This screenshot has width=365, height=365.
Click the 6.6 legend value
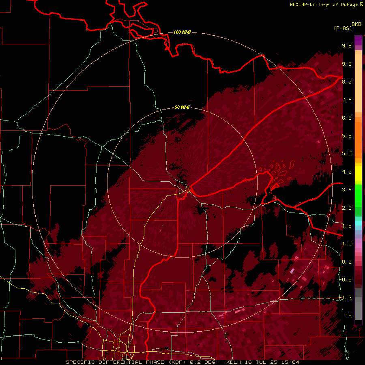point(347,118)
